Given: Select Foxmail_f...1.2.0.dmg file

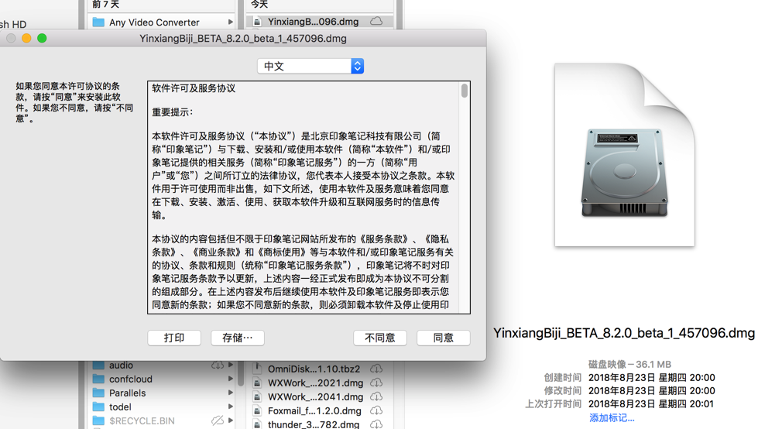Looking at the screenshot, I should point(314,410).
